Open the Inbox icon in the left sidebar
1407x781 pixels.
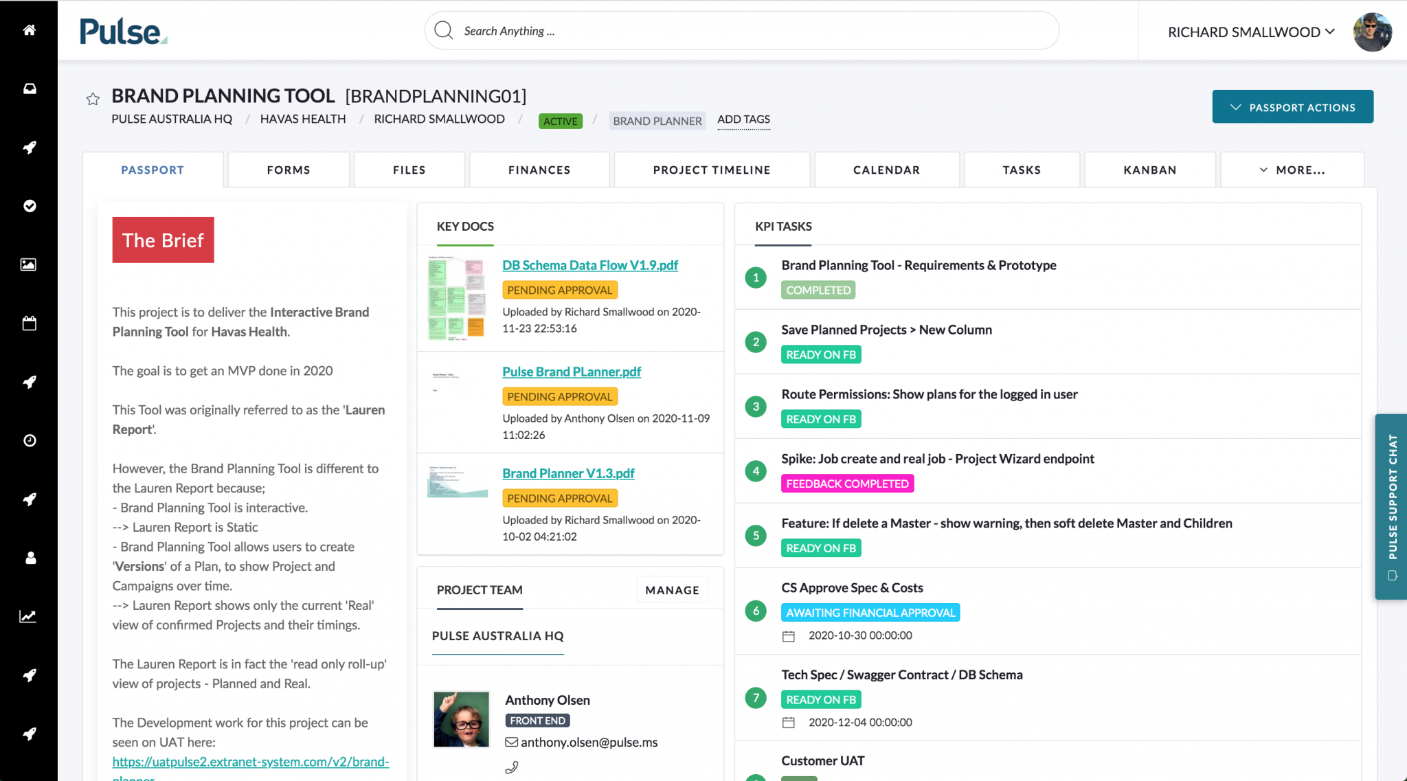click(x=29, y=89)
